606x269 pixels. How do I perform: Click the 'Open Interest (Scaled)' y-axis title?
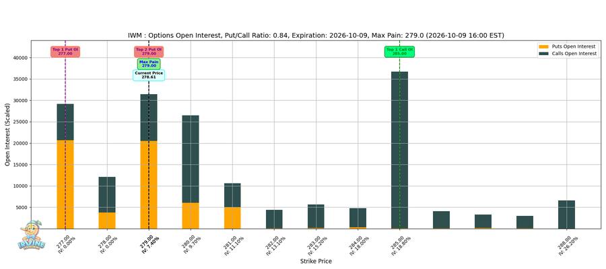tap(7, 134)
